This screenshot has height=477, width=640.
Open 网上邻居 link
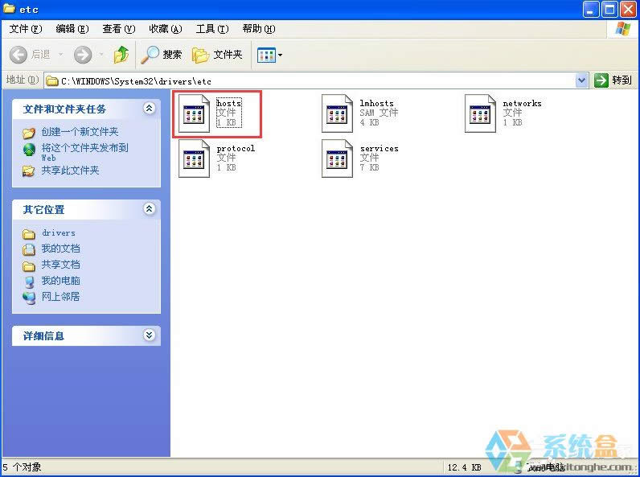click(x=60, y=297)
